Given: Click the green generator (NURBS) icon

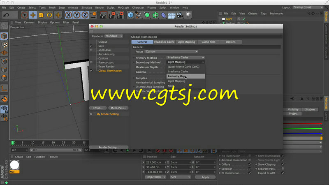Looking at the screenshot, I should pos(147,15).
